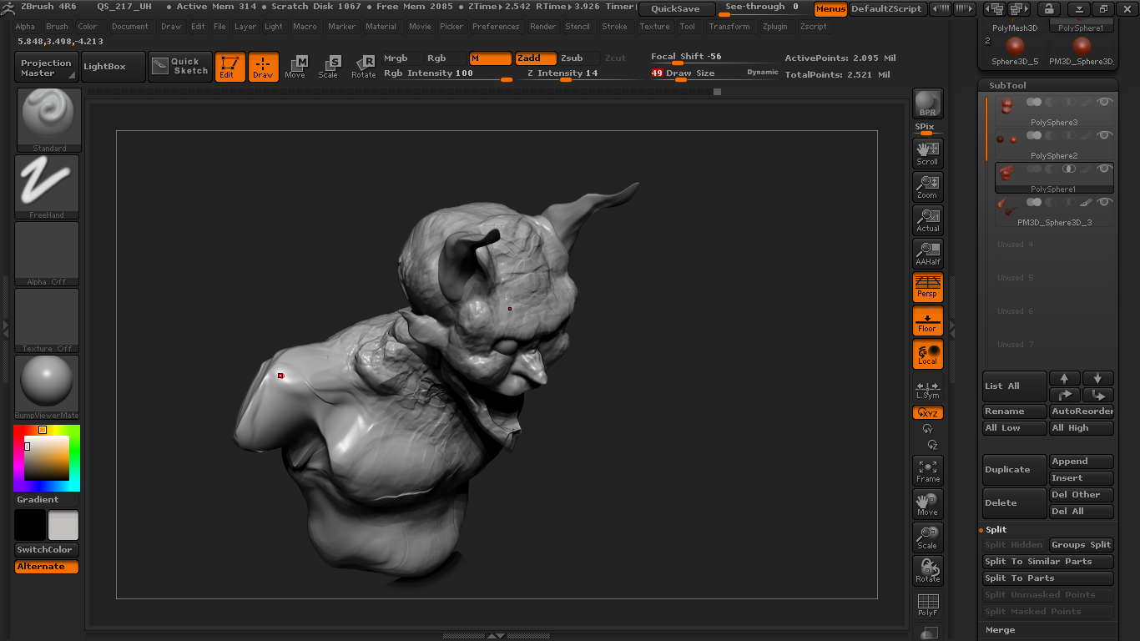
Task: Click the Quick Sketch icon
Action: coord(180,67)
